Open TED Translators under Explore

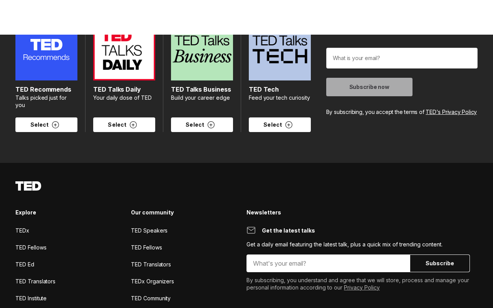pos(35,281)
